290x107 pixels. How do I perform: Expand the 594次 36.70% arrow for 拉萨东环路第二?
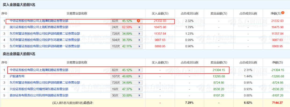click(139, 40)
